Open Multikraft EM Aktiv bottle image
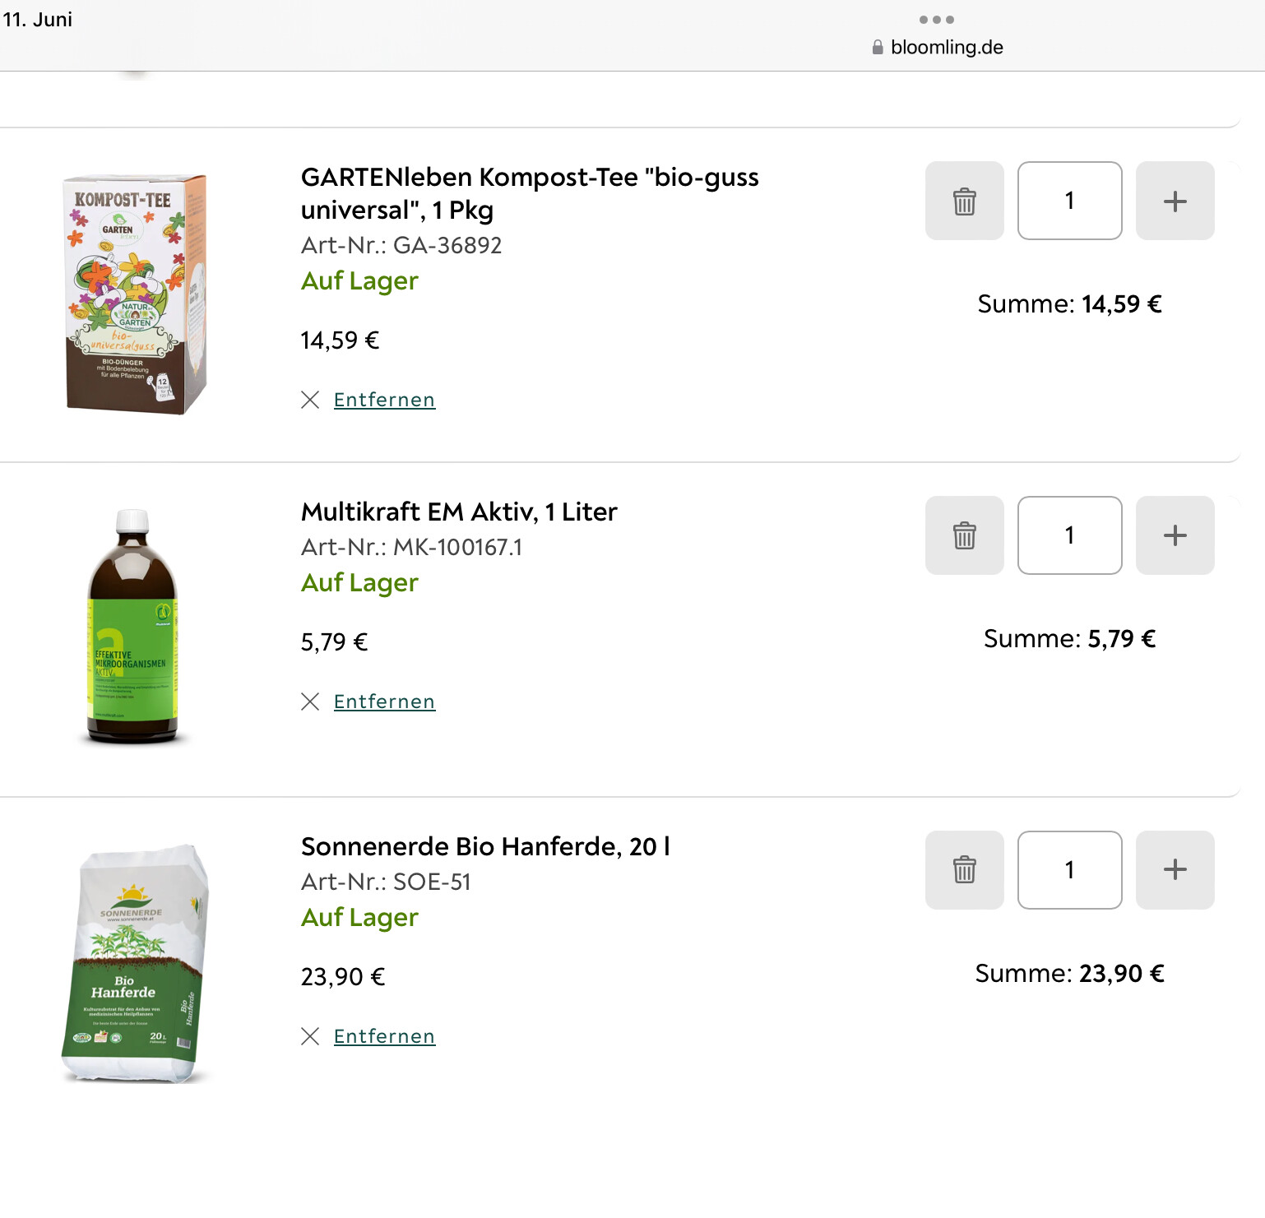Viewport: 1265px width, 1218px height. [132, 628]
